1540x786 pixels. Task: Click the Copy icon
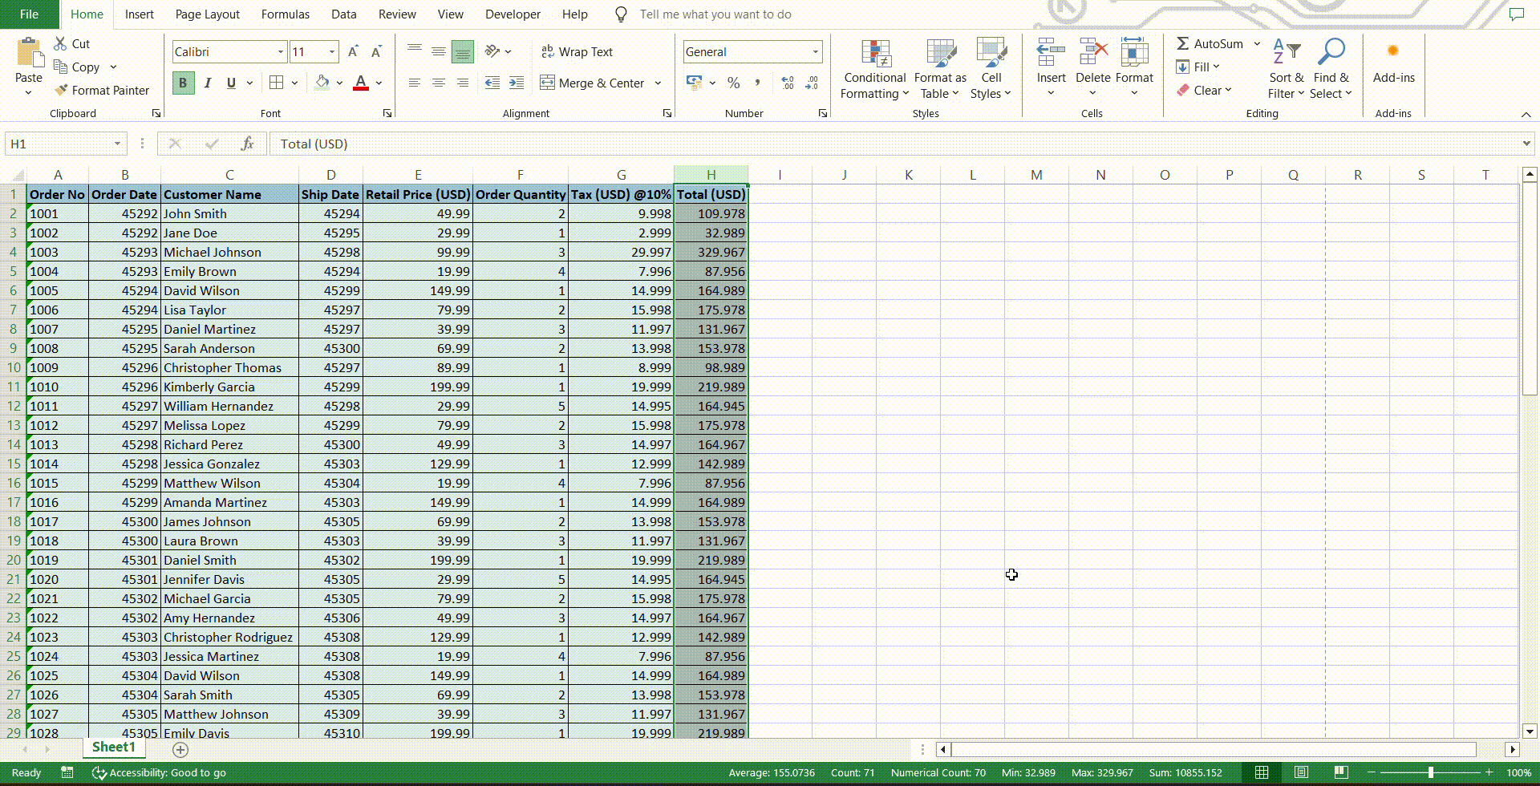[61, 67]
